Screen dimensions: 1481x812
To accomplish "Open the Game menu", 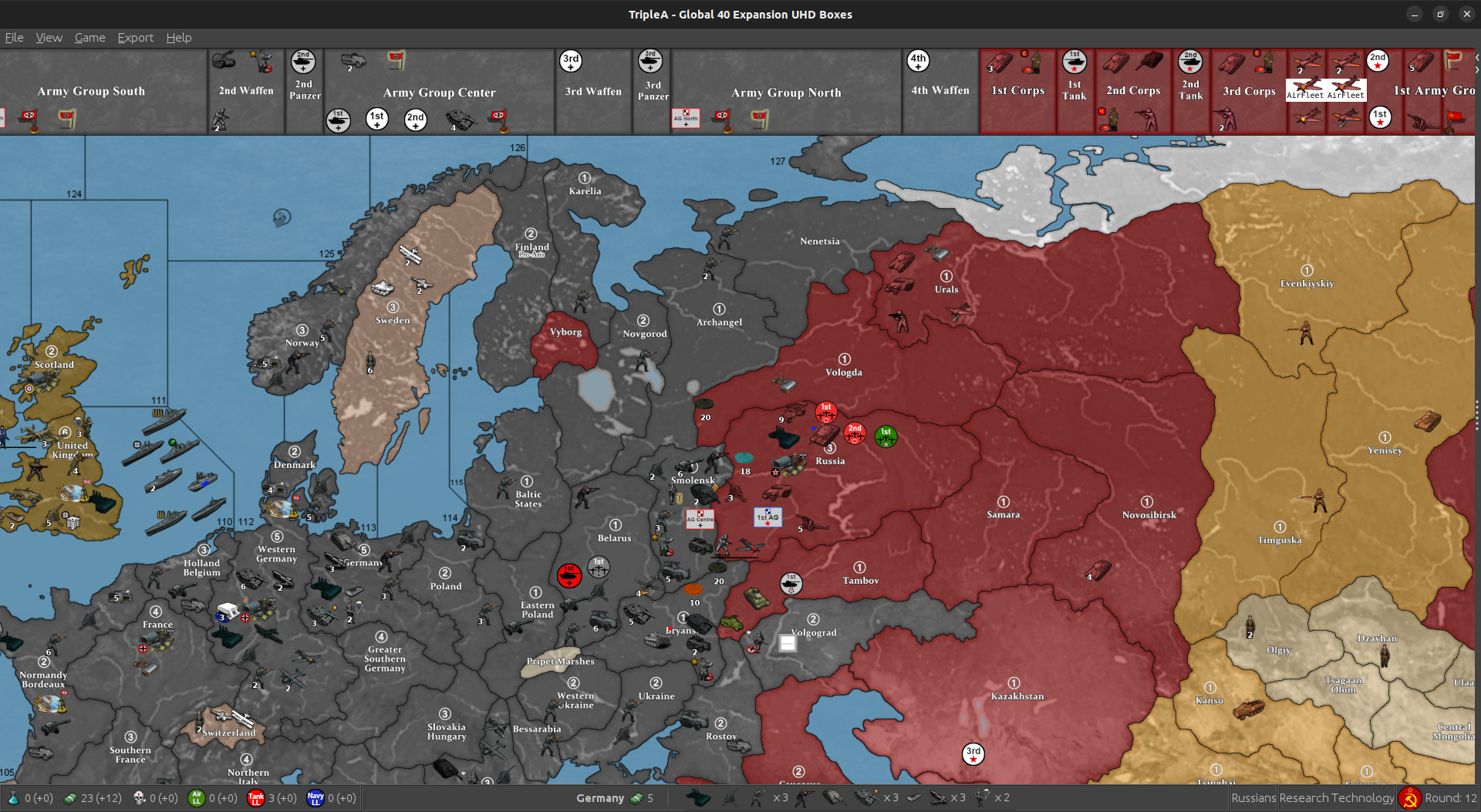I will (x=89, y=37).
